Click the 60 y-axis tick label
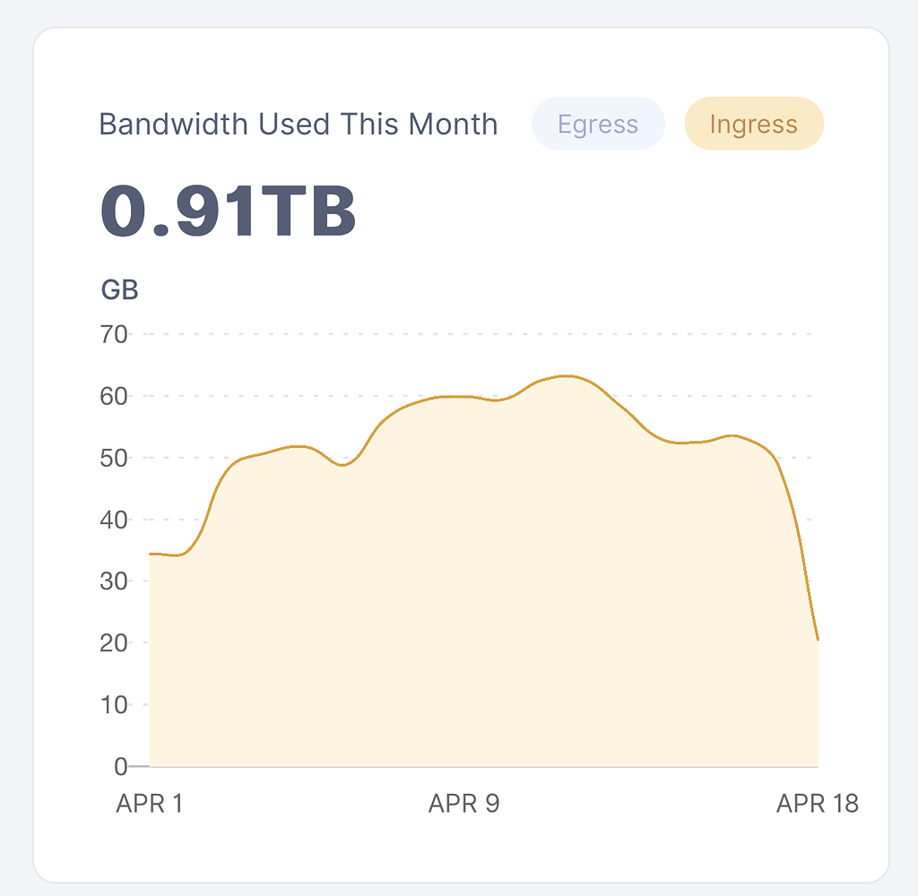Screen dimensions: 918x896 click(115, 396)
